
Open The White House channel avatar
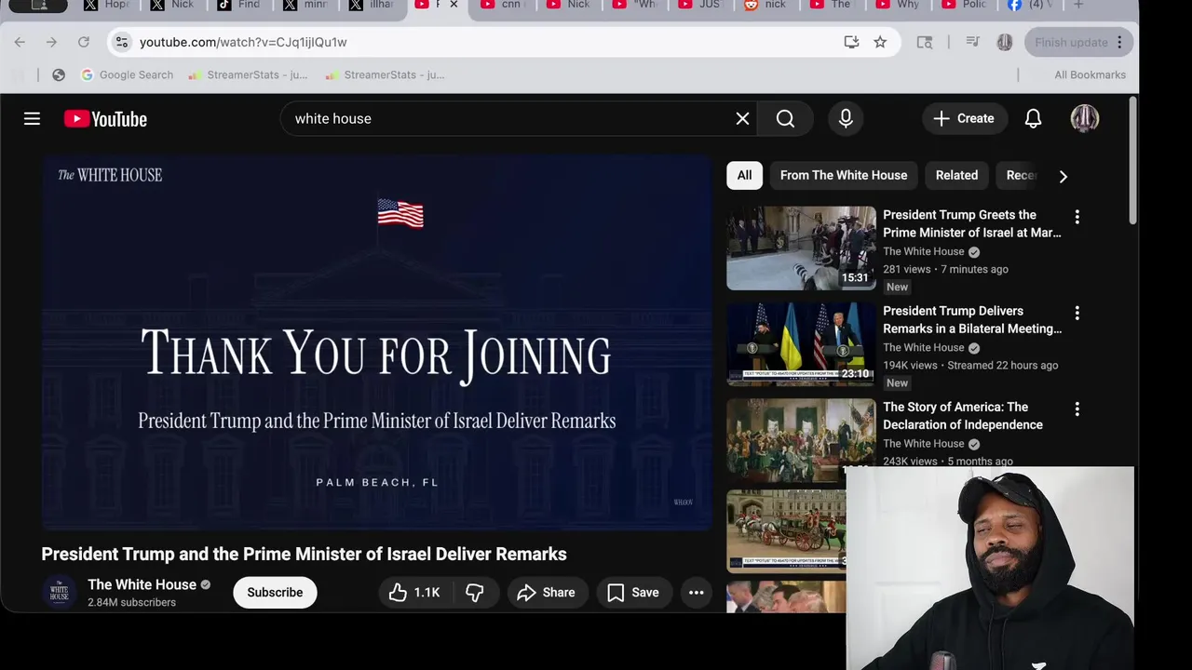pos(59,592)
